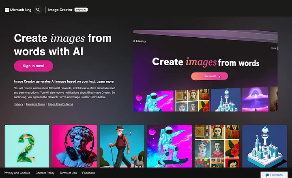Click the Feedback link in the footer bar
292x178 pixels.
[88, 173]
